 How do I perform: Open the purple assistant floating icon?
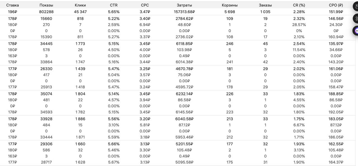[x=356, y=31]
